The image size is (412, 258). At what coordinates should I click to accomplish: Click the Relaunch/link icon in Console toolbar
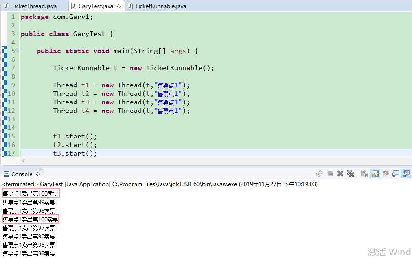320,173
